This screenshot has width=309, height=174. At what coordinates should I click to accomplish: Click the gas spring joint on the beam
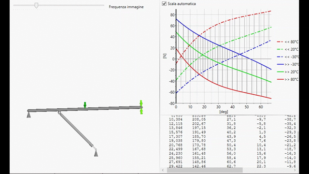point(59,113)
